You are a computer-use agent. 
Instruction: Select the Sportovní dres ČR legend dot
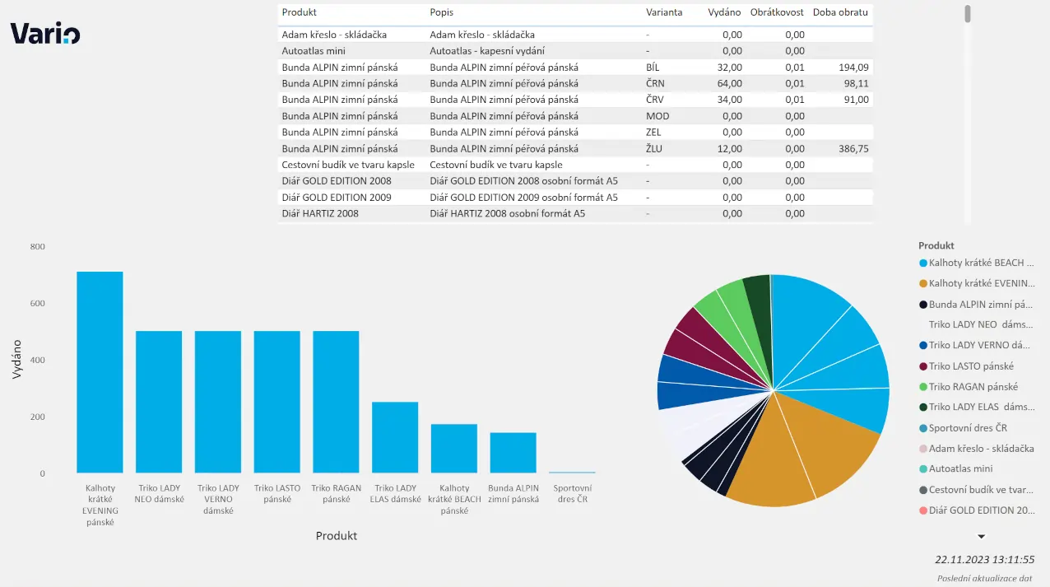pos(923,428)
